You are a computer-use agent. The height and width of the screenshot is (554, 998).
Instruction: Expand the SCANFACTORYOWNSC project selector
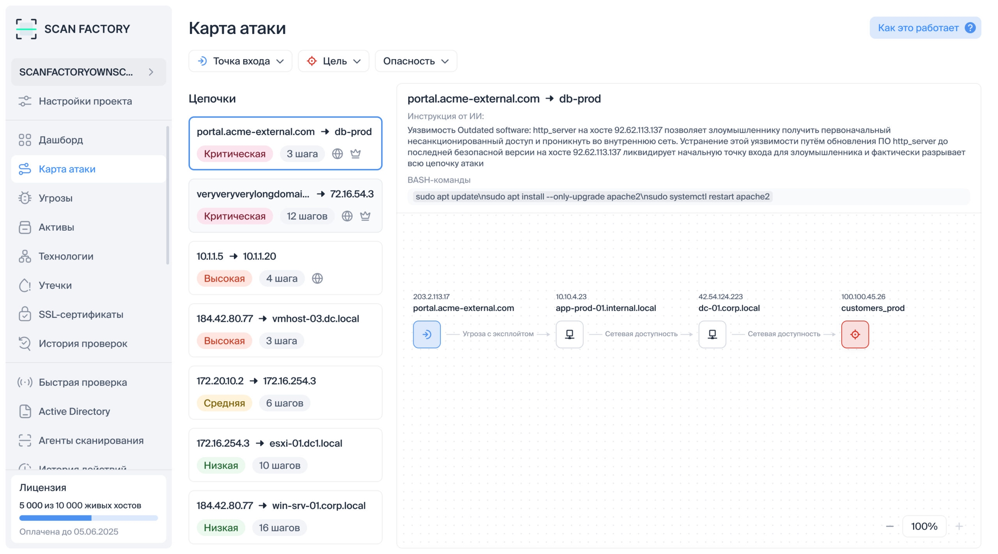[88, 72]
